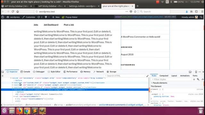Save page to Pocket icon
The image size is (205, 115).
point(131,11)
